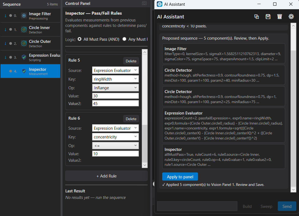Viewport: 299px width, 216px height.
Task: Click 'Inspector — Pass/Fail Rules' heading
Action: click(x=94, y=13)
